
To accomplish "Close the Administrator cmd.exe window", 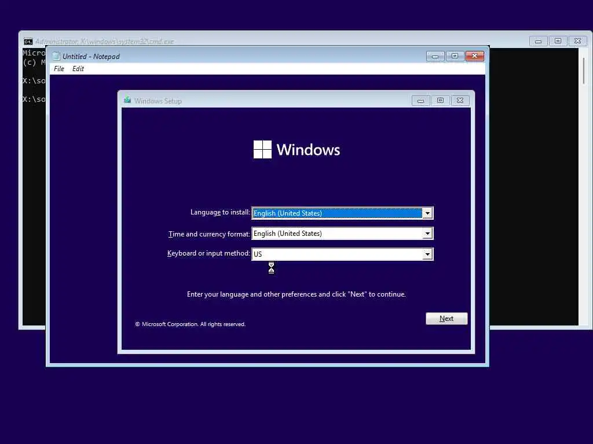I will click(x=577, y=41).
